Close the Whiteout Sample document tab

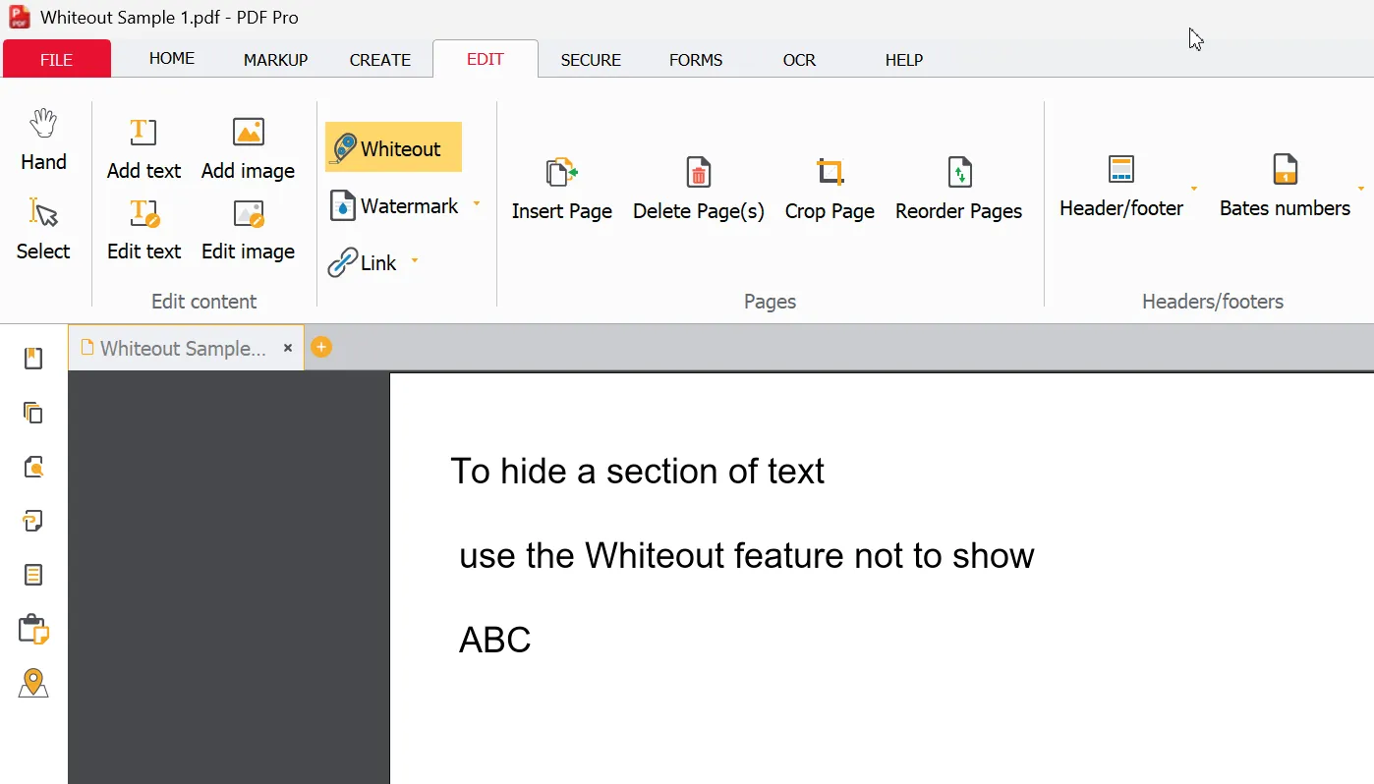(288, 348)
